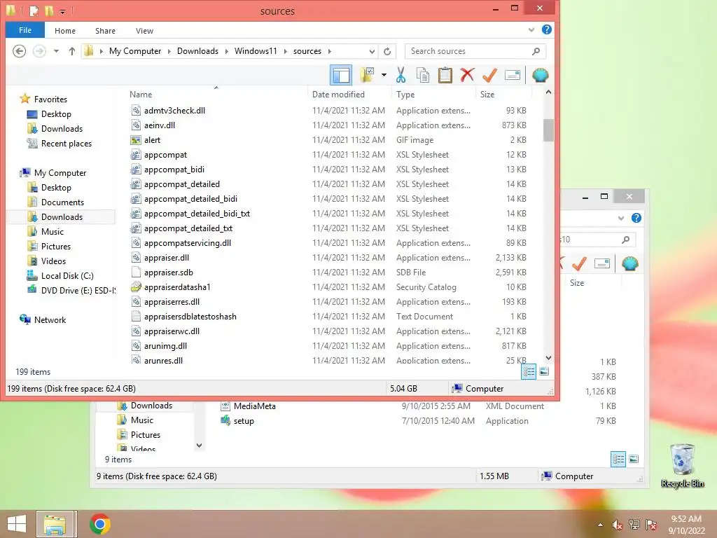
Task: Click the Windows Start button
Action: coord(17,524)
